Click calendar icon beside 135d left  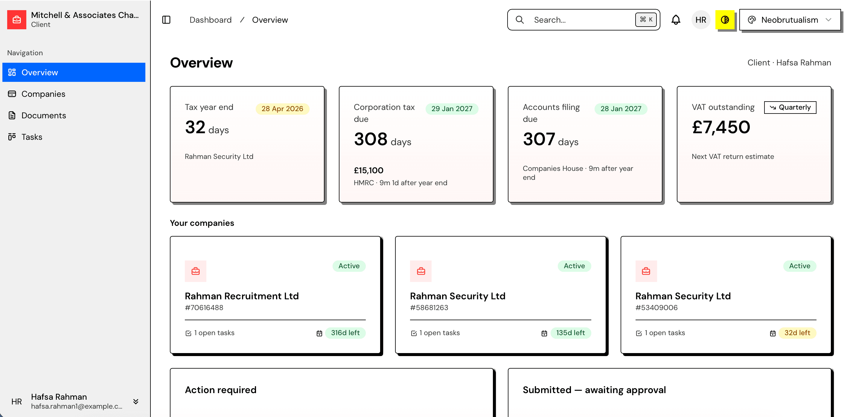[544, 333]
